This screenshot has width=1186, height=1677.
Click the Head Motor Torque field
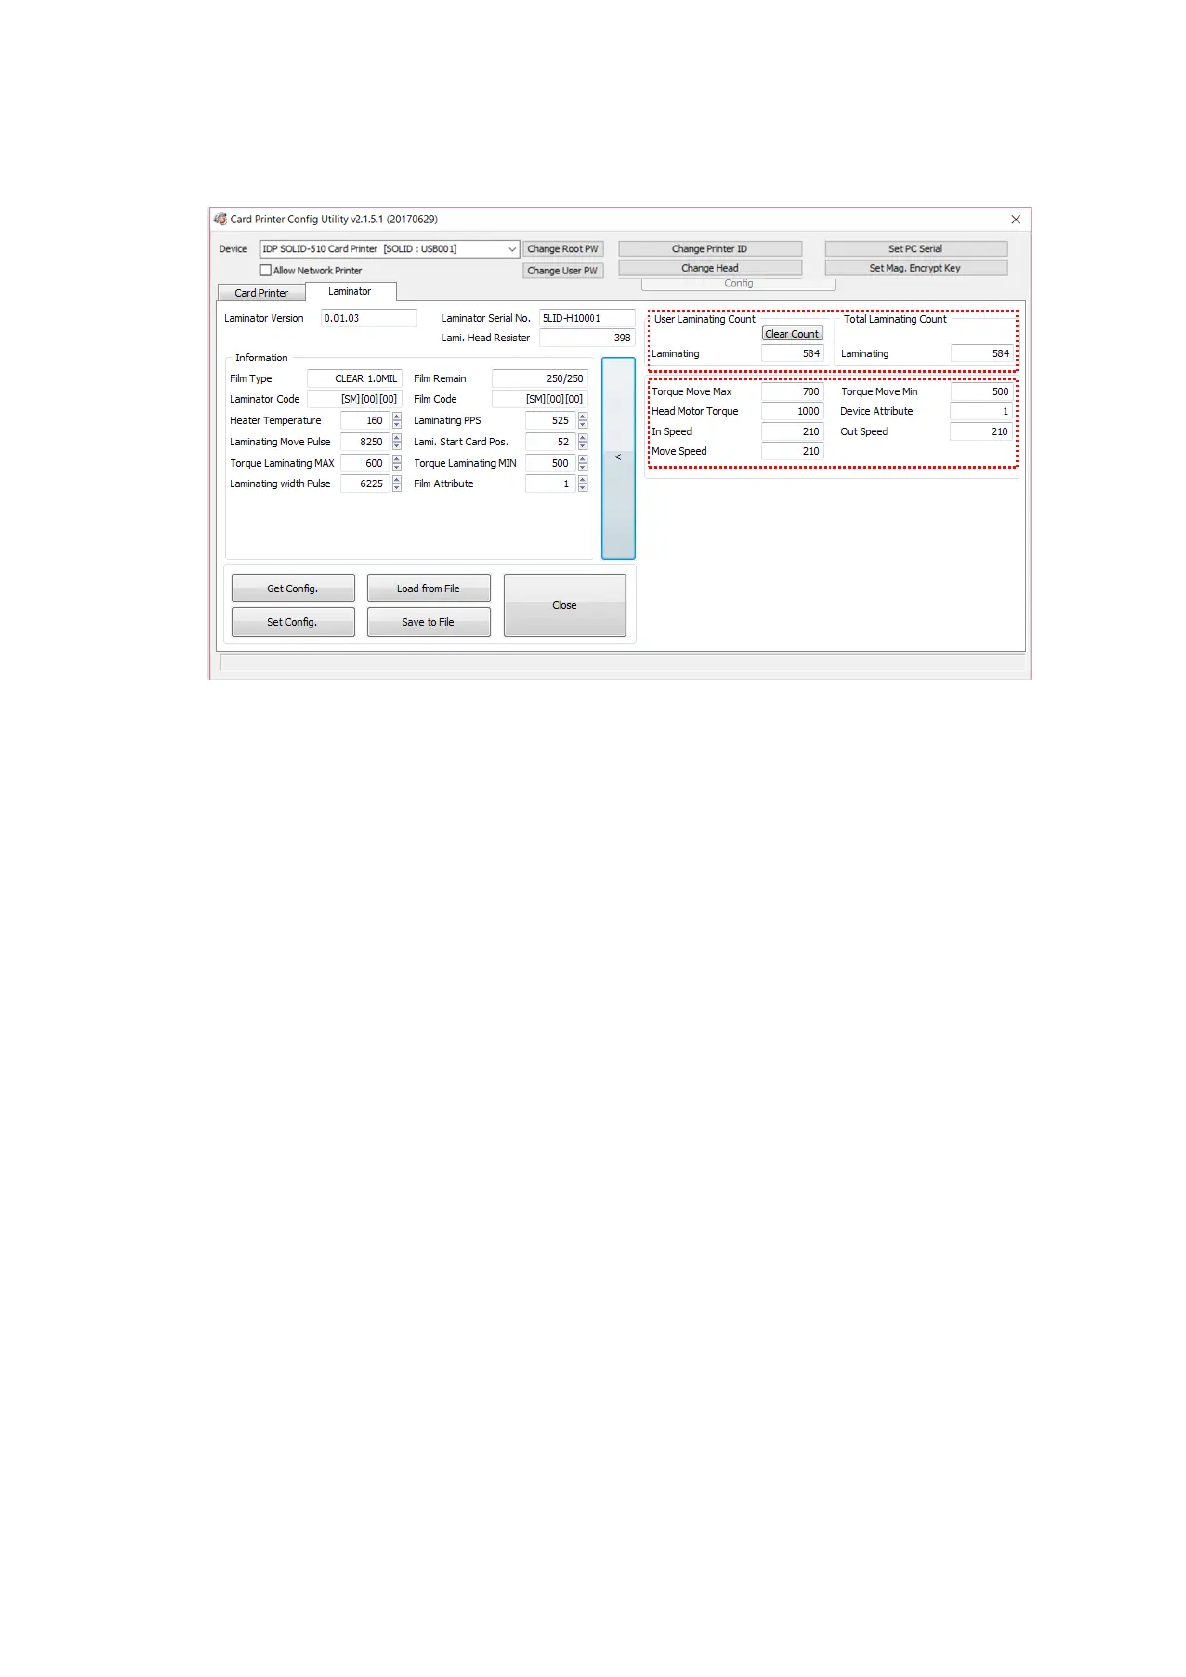pos(792,411)
